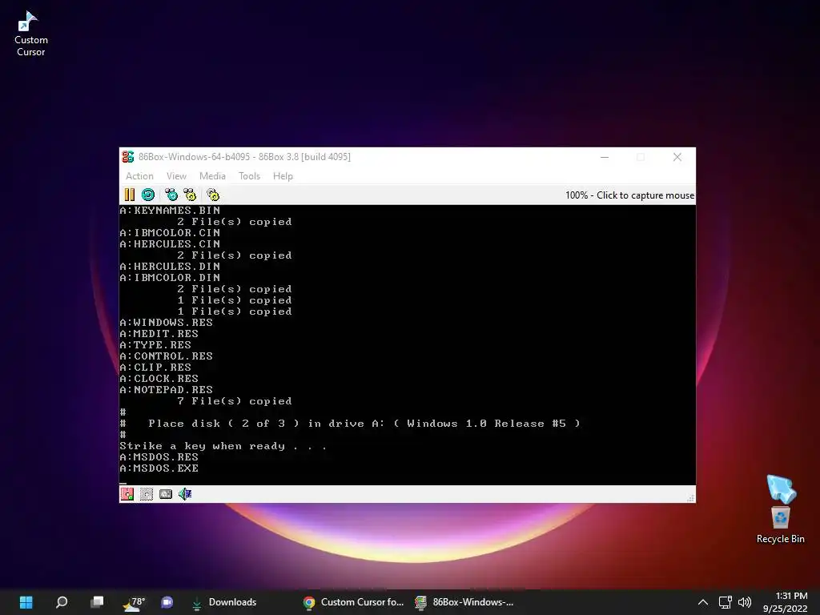Viewport: 820px width, 615px height.
Task: Click '7 File(s) copied' line
Action: pos(235,401)
